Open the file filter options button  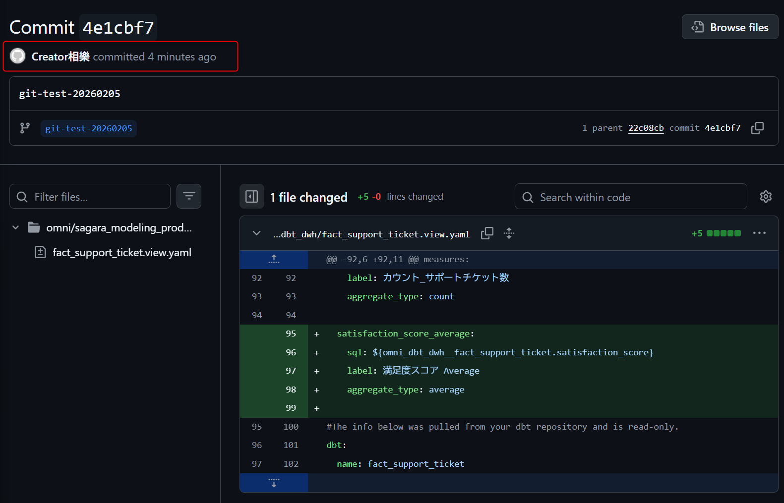[x=189, y=196]
